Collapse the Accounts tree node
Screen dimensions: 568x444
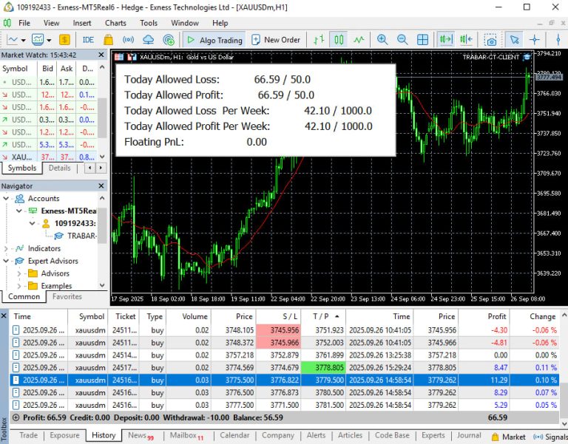7,198
